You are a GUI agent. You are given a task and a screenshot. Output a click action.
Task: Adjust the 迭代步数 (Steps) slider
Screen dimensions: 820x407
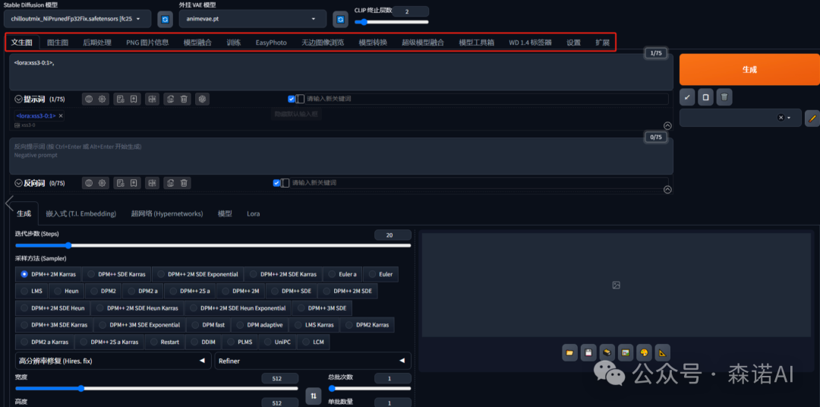pos(213,245)
